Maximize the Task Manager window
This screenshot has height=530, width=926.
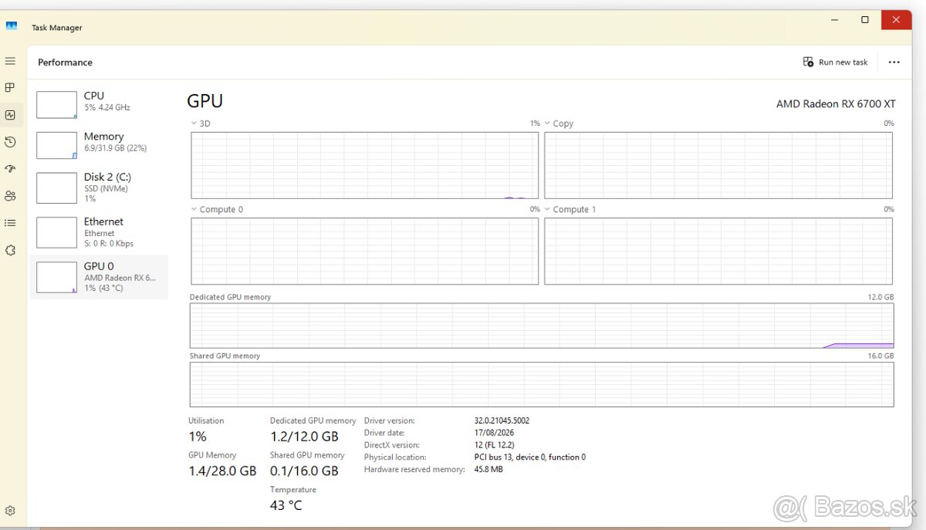click(x=865, y=20)
